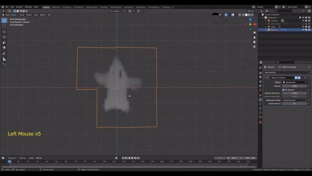Switch perspective/orthographic grid icon

tap(254, 46)
